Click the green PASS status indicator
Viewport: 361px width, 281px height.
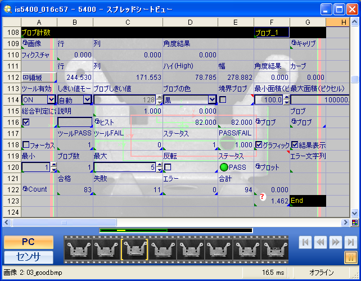click(x=224, y=167)
